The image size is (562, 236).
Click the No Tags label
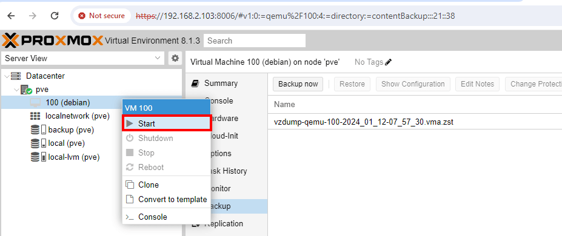point(369,62)
